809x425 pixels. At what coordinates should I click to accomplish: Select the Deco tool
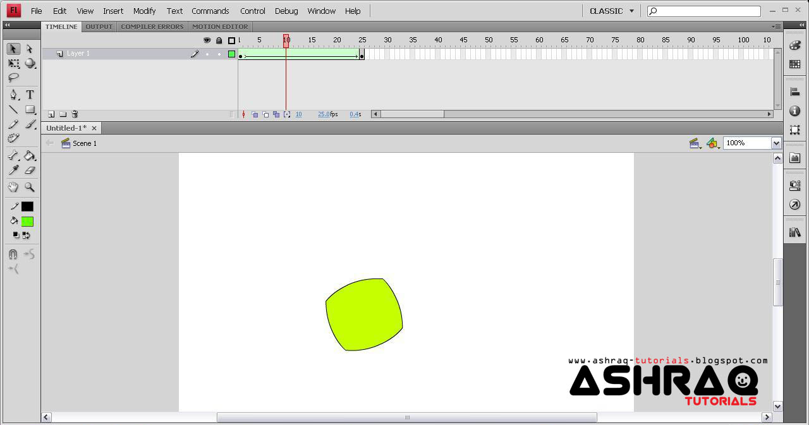tap(13, 138)
